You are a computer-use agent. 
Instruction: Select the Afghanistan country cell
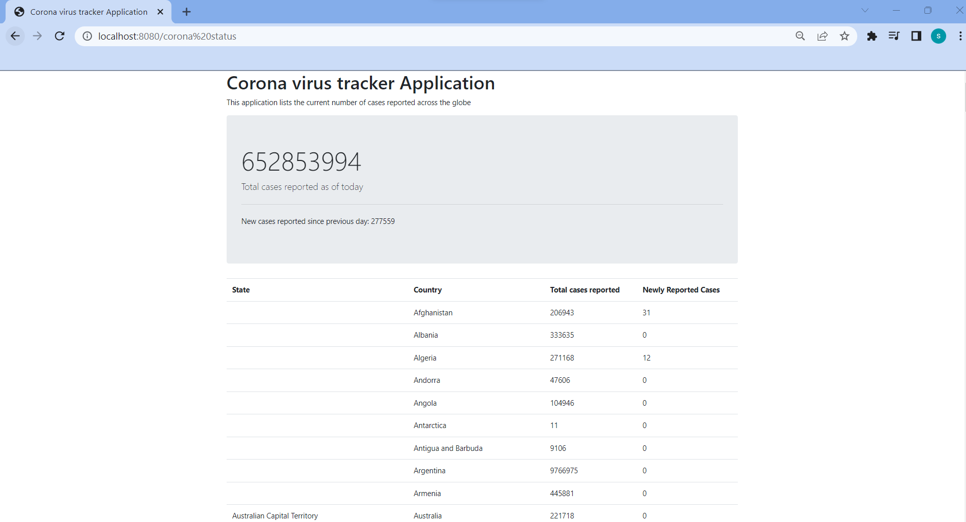(433, 313)
